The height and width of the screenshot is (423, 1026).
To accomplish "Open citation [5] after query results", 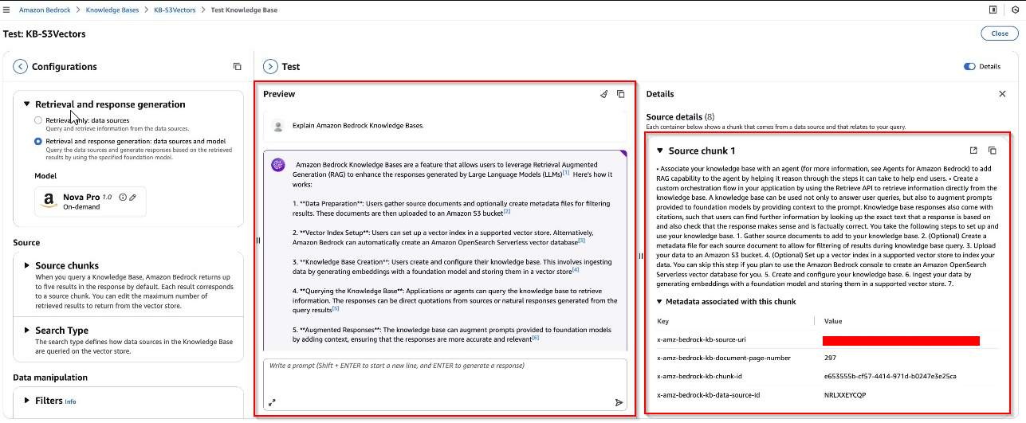I will pos(336,308).
